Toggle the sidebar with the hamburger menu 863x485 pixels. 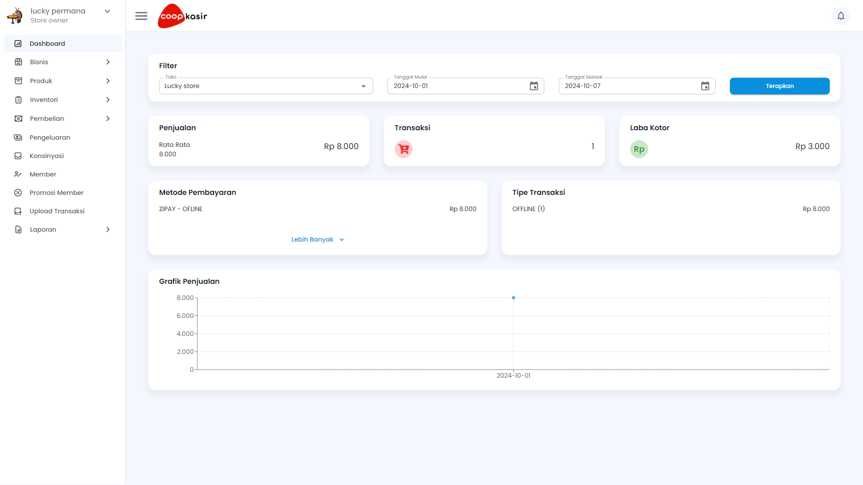pos(141,16)
